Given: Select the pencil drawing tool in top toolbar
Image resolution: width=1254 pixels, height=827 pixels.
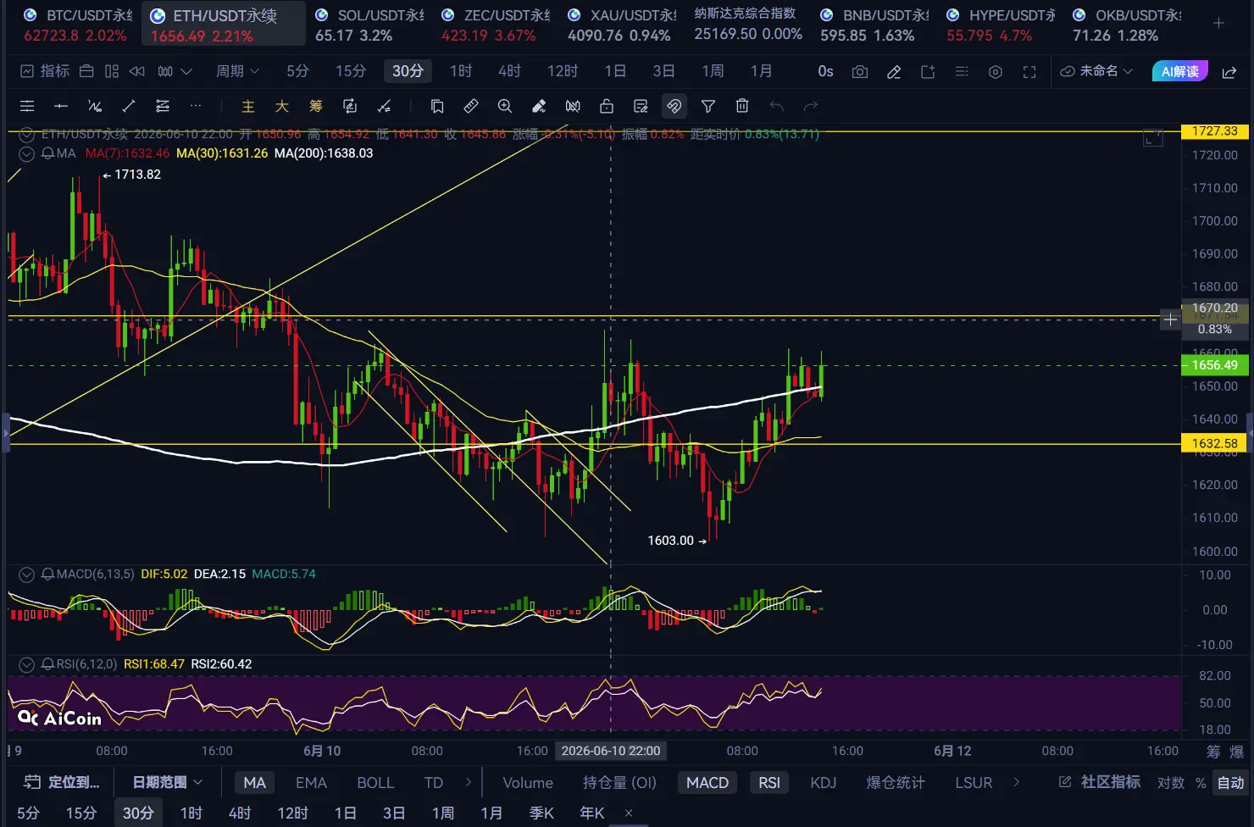Looking at the screenshot, I should click(x=894, y=72).
